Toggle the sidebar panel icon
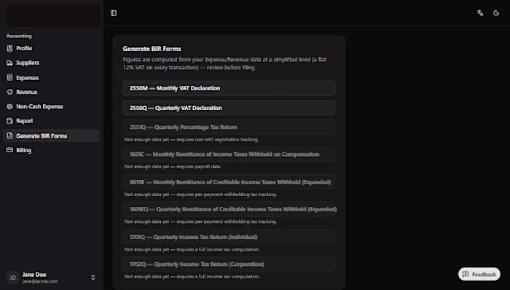The width and height of the screenshot is (510, 290). [x=114, y=13]
